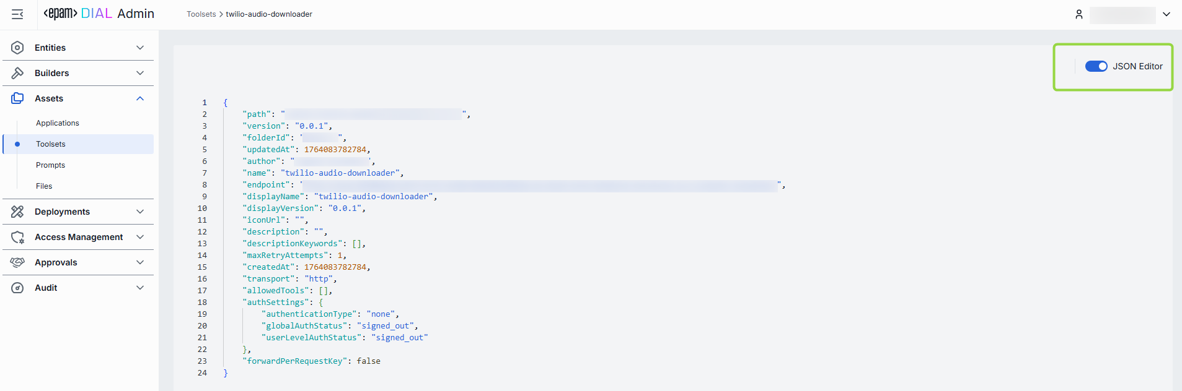Turn off the JSON Editor toggle

click(1096, 66)
